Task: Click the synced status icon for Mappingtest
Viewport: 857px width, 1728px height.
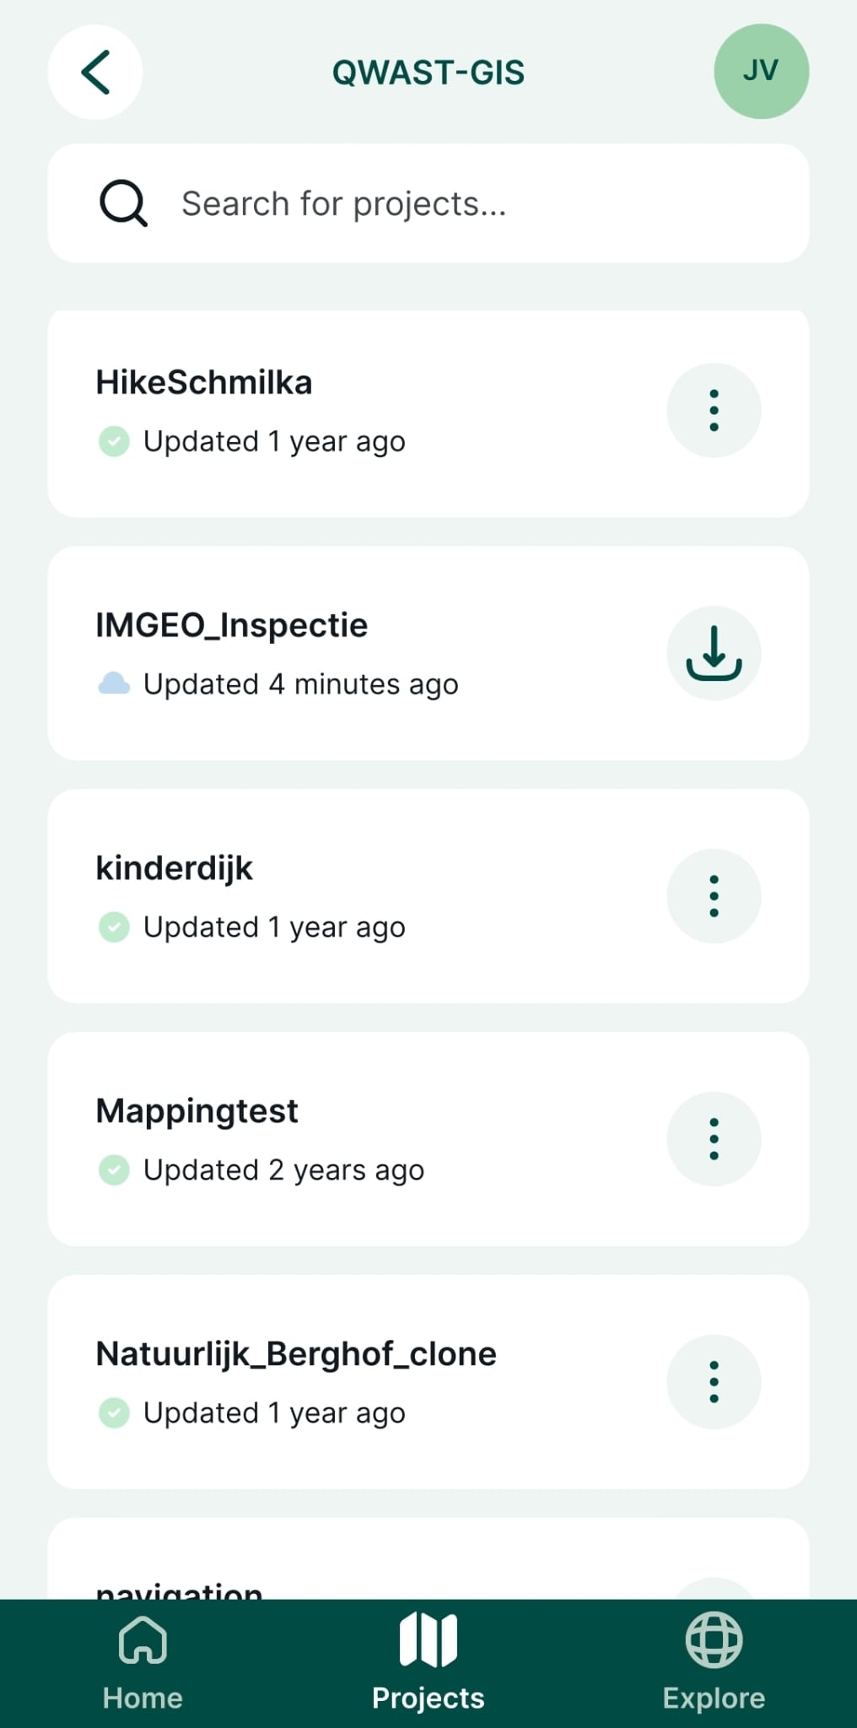Action: [114, 1169]
